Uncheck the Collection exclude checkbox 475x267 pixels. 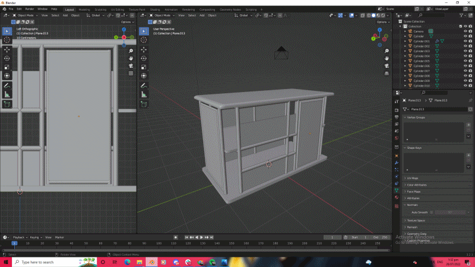click(x=460, y=26)
